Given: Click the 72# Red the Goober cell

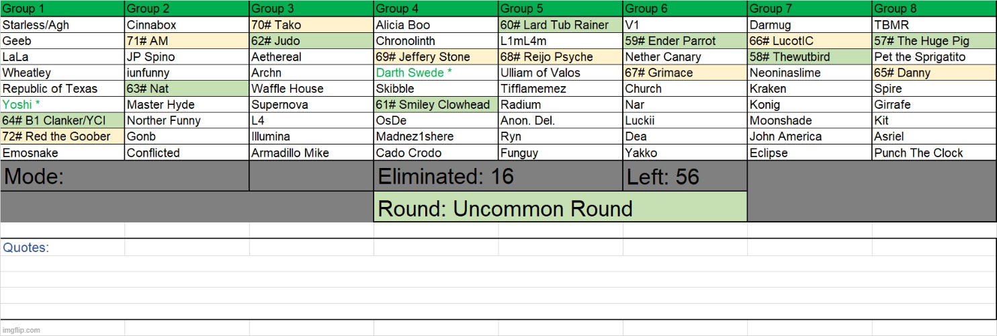Looking at the screenshot, I should [x=62, y=136].
